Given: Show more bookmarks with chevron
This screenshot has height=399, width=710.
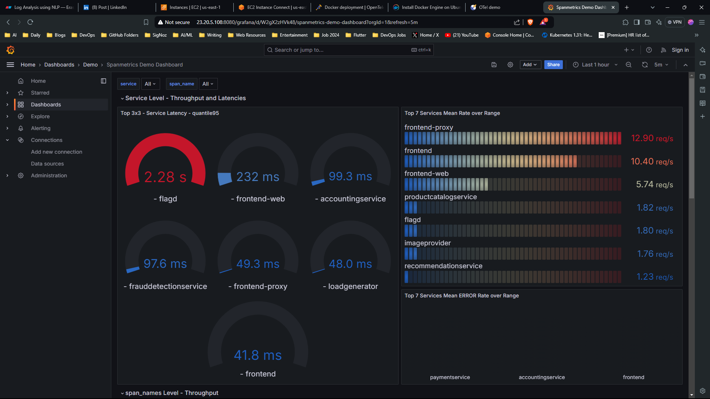Looking at the screenshot, I should coord(697,35).
